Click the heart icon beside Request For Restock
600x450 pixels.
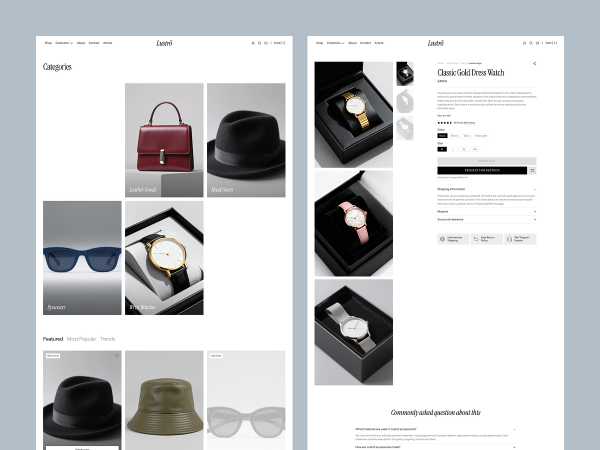click(x=532, y=170)
